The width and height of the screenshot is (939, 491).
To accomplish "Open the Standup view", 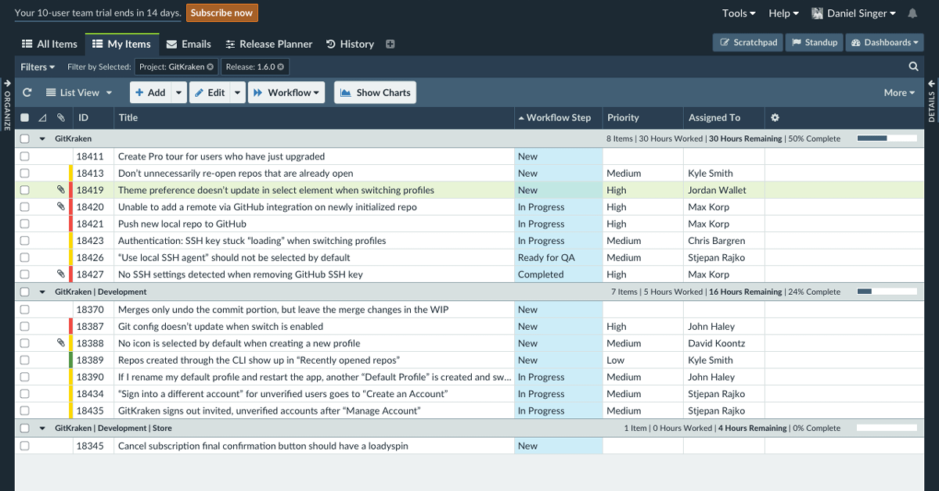I will click(x=814, y=42).
